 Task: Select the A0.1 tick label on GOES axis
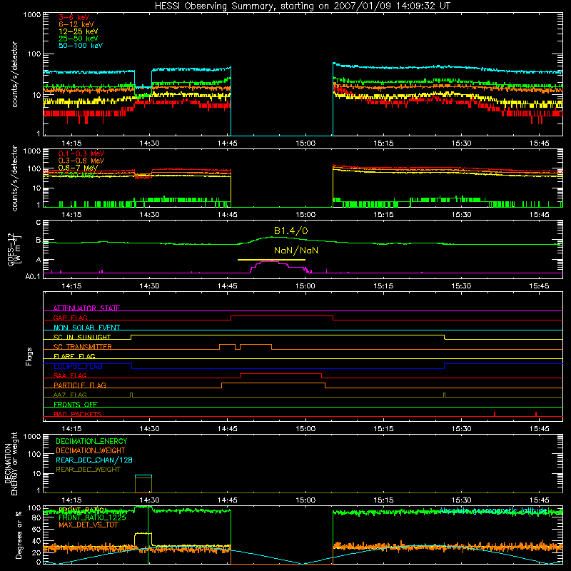[x=34, y=277]
